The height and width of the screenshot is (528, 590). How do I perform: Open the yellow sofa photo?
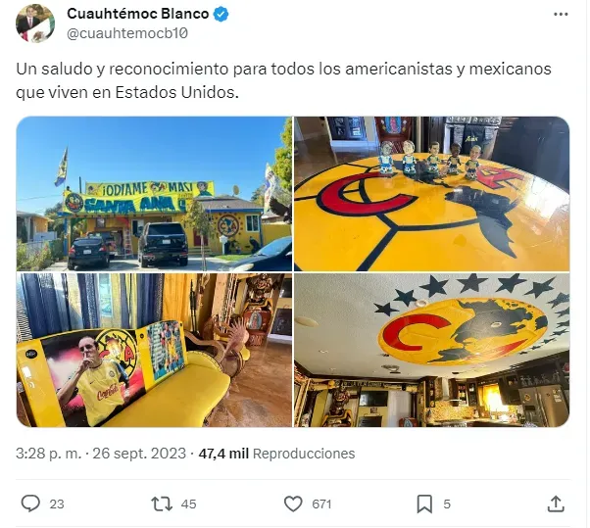pos(154,350)
